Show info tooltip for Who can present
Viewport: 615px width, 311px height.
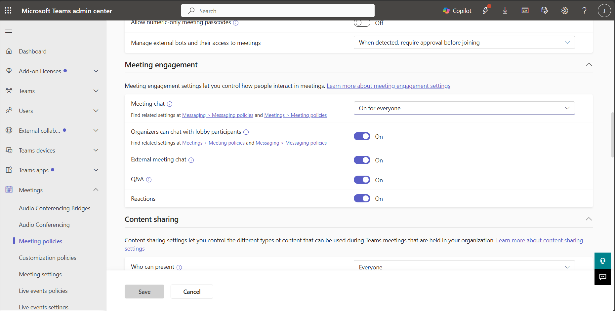179,267
